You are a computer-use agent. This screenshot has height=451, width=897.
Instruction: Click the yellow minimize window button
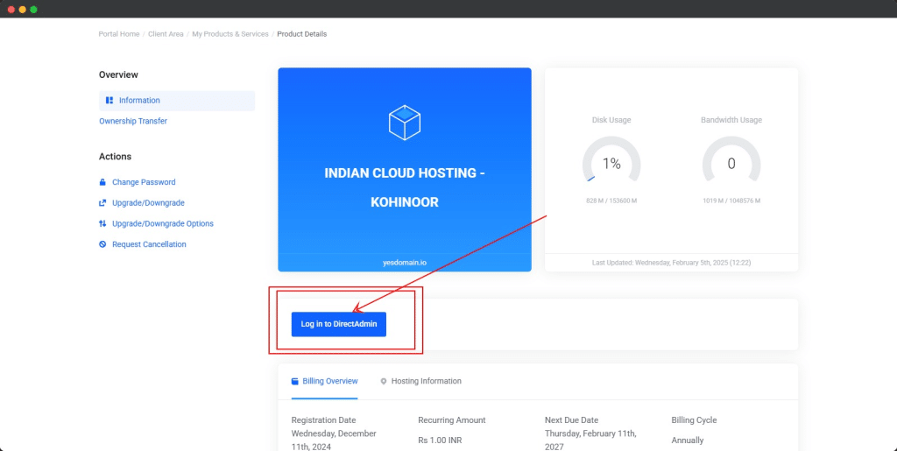point(22,10)
